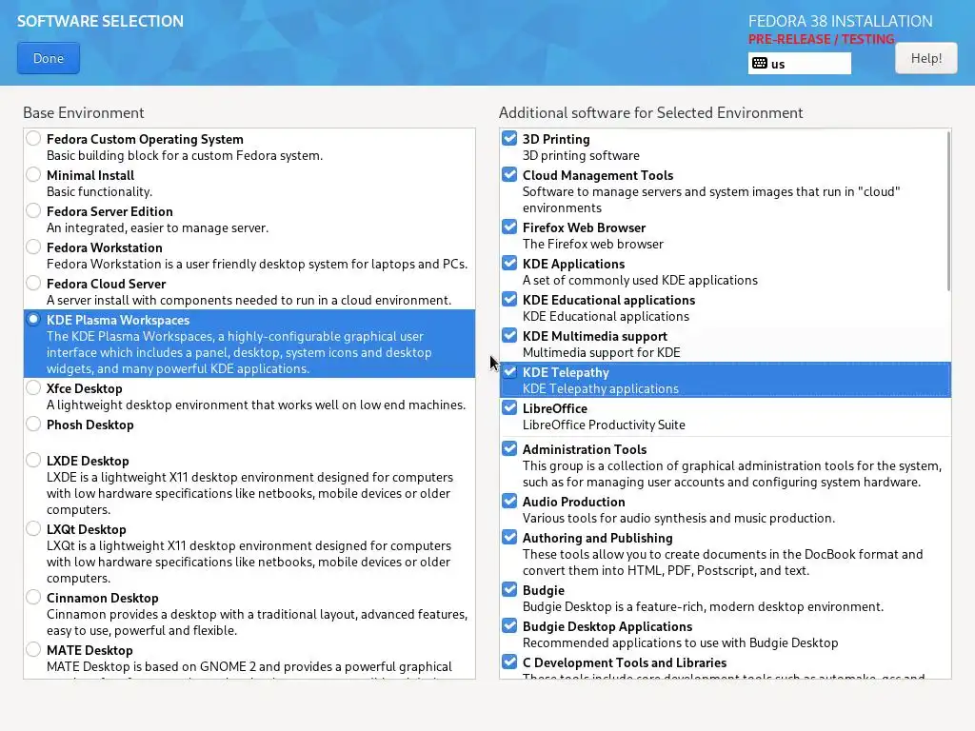The width and height of the screenshot is (975, 731).
Task: Toggle KDE Applications checkbox
Action: point(509,263)
